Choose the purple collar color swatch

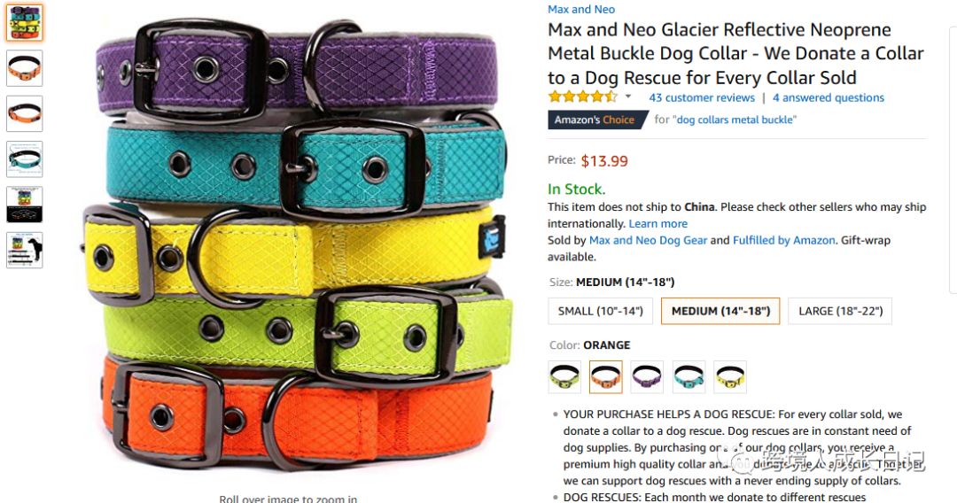click(x=648, y=376)
